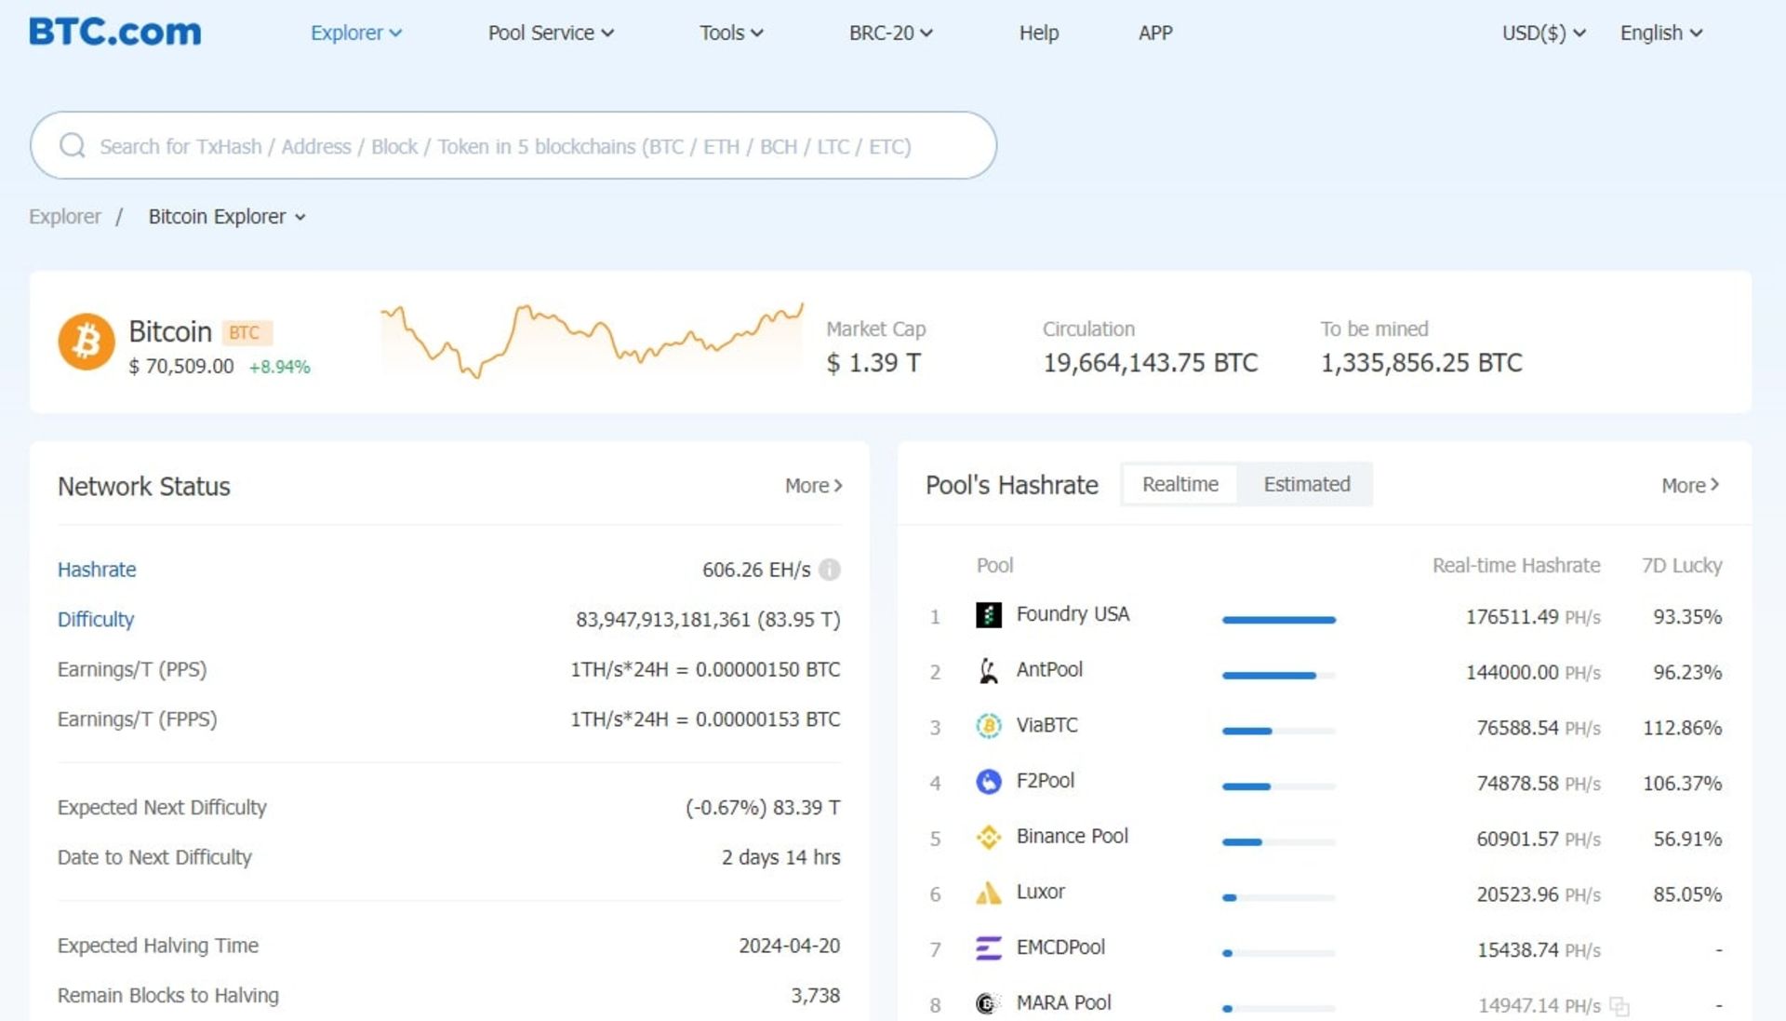Click Circulation value 19,664,143.75 BTC

(1150, 363)
